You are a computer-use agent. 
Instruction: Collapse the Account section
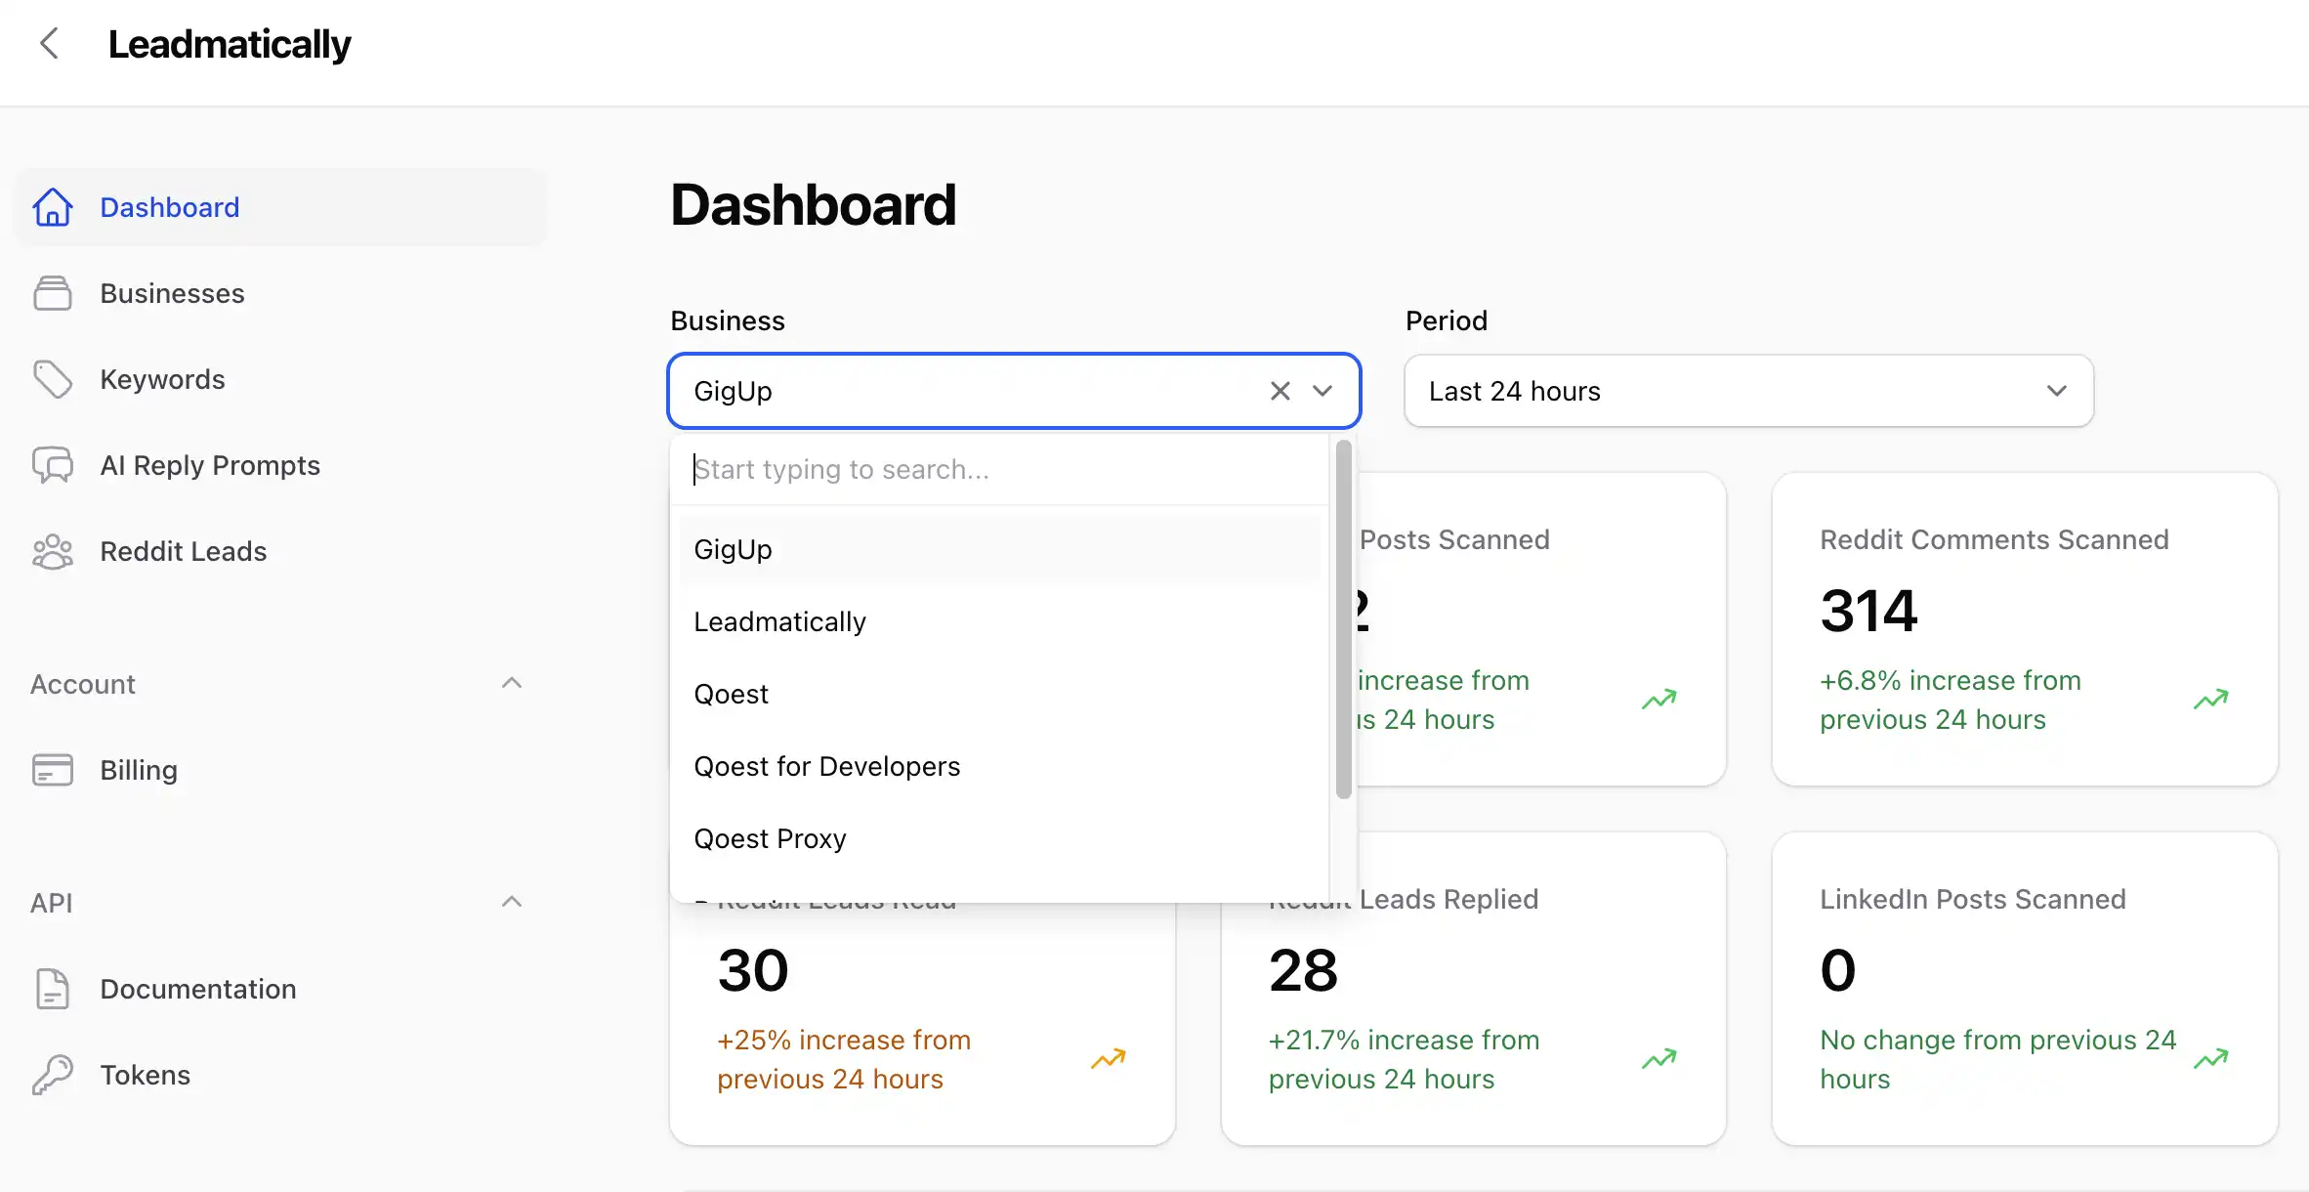(x=512, y=682)
